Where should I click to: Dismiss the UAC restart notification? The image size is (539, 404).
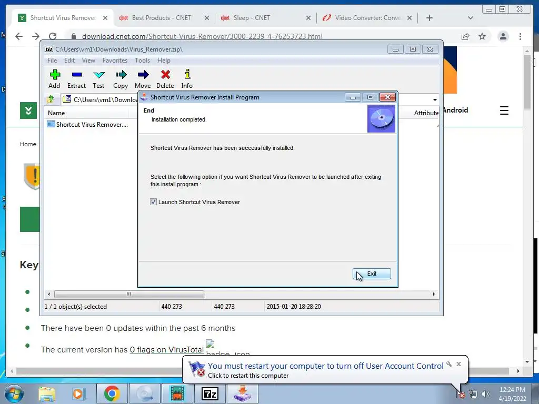[458, 364]
